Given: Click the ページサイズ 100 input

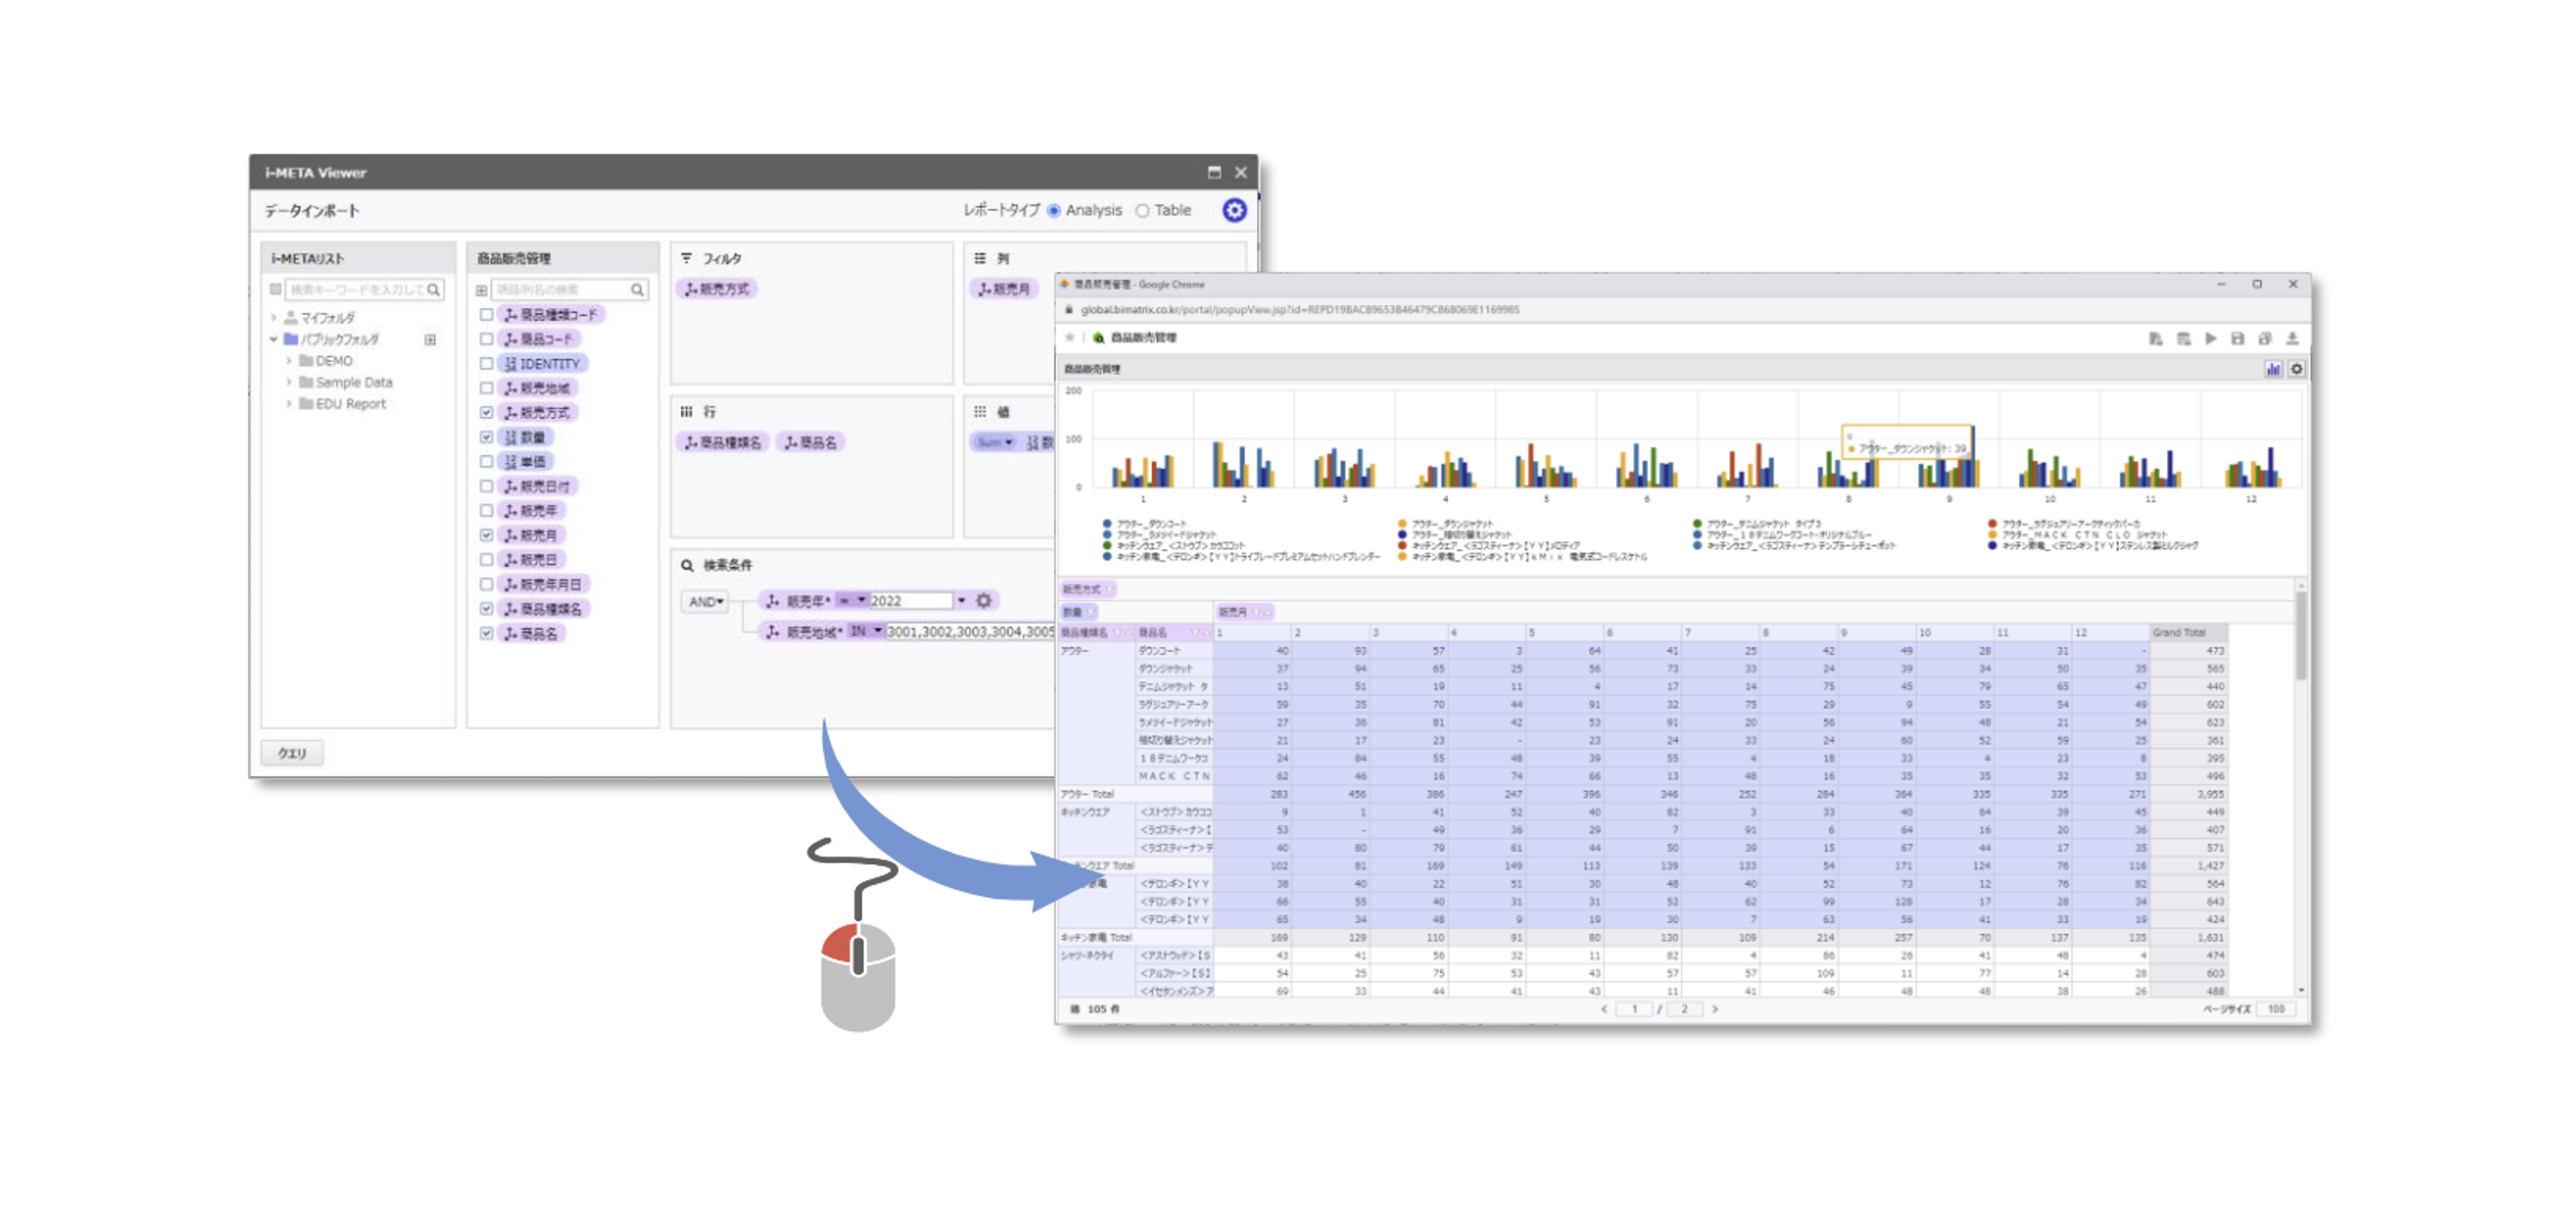Looking at the screenshot, I should point(2276,1009).
